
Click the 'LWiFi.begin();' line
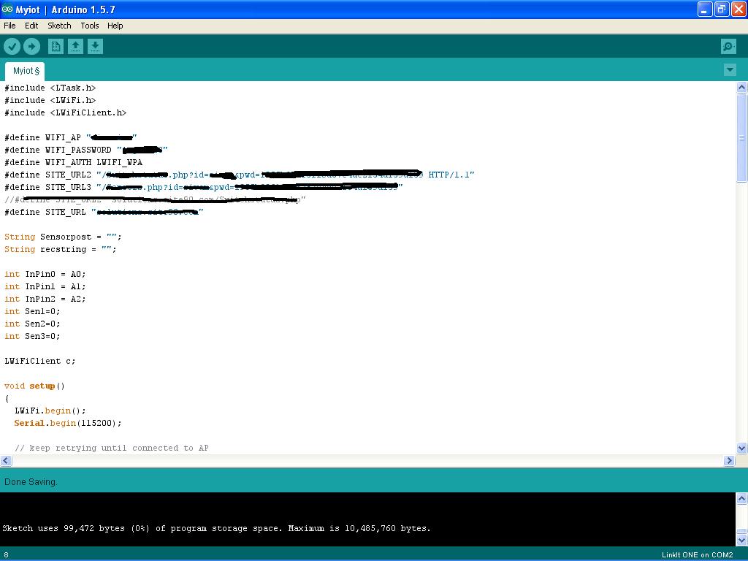tap(50, 411)
